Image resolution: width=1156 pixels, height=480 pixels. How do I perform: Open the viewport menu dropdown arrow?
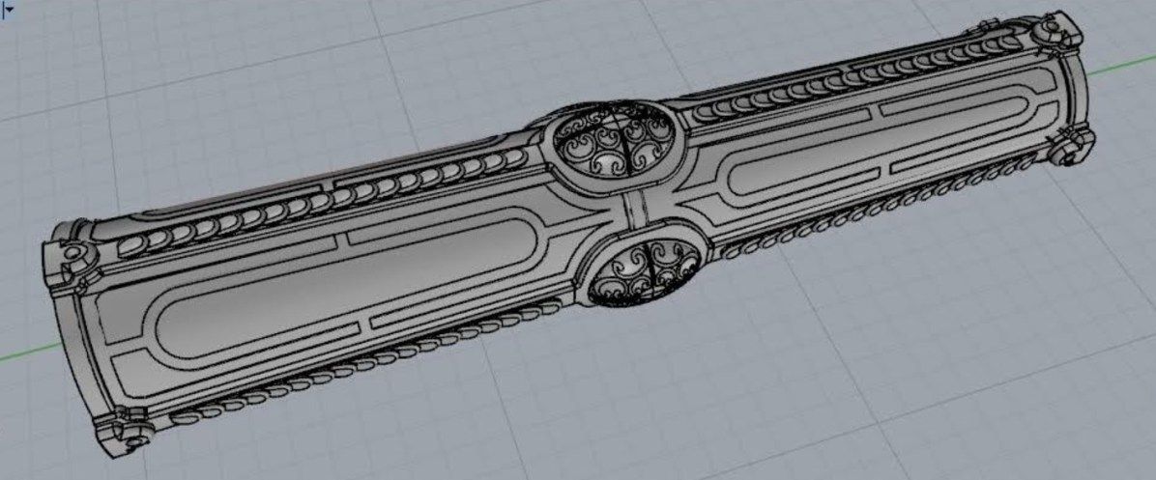click(9, 11)
